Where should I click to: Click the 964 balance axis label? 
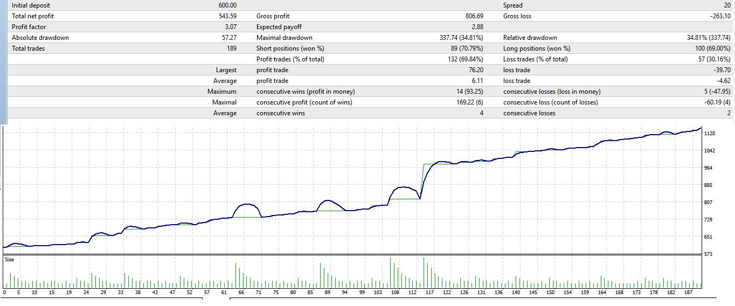click(709, 168)
